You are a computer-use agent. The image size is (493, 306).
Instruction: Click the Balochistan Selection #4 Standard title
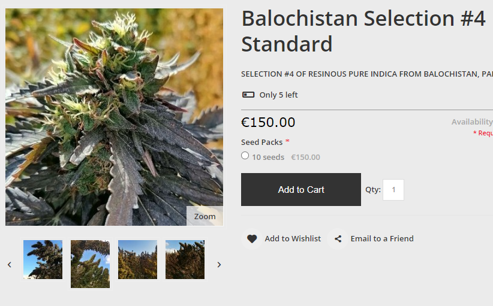(x=363, y=31)
